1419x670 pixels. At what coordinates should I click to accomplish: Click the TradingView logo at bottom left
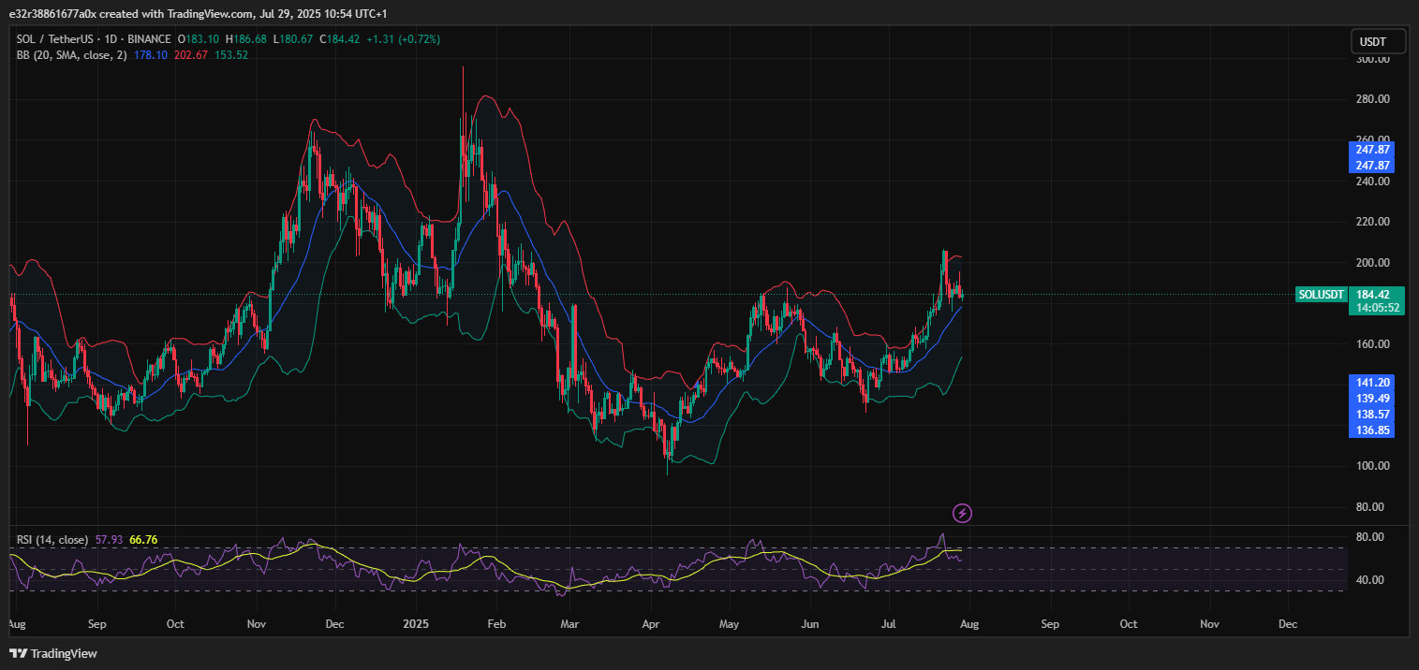[53, 653]
